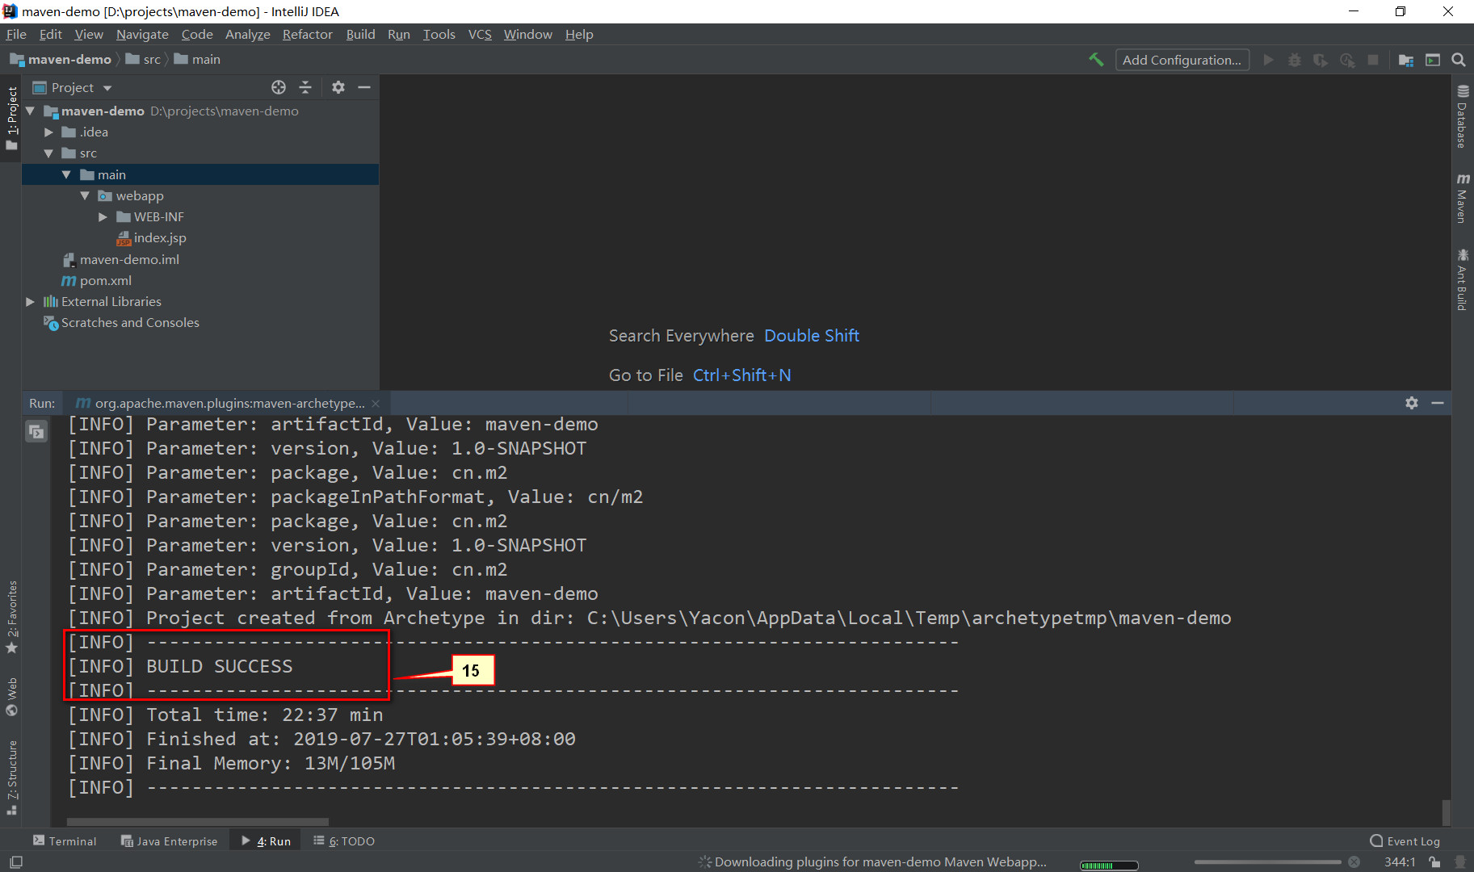Open the File menu

(x=16, y=34)
